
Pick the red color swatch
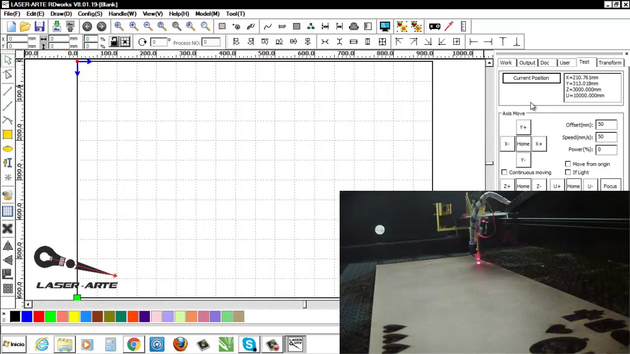(x=38, y=317)
